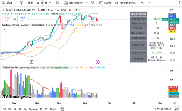The height and width of the screenshot is (111, 182).
Task: Select the 1A date range
Action: click(x=15, y=109)
